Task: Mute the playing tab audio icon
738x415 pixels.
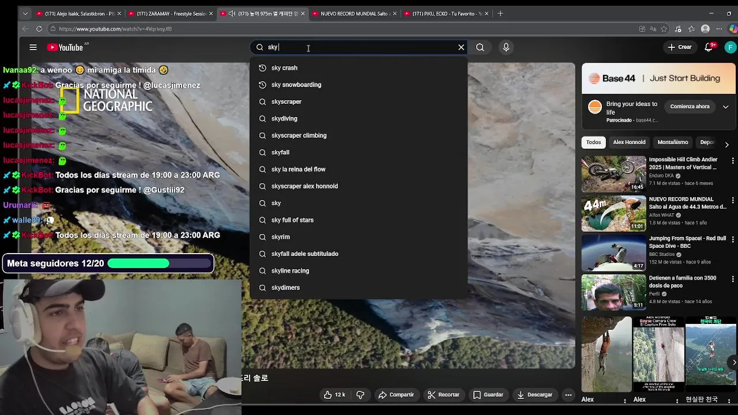Action: point(232,13)
